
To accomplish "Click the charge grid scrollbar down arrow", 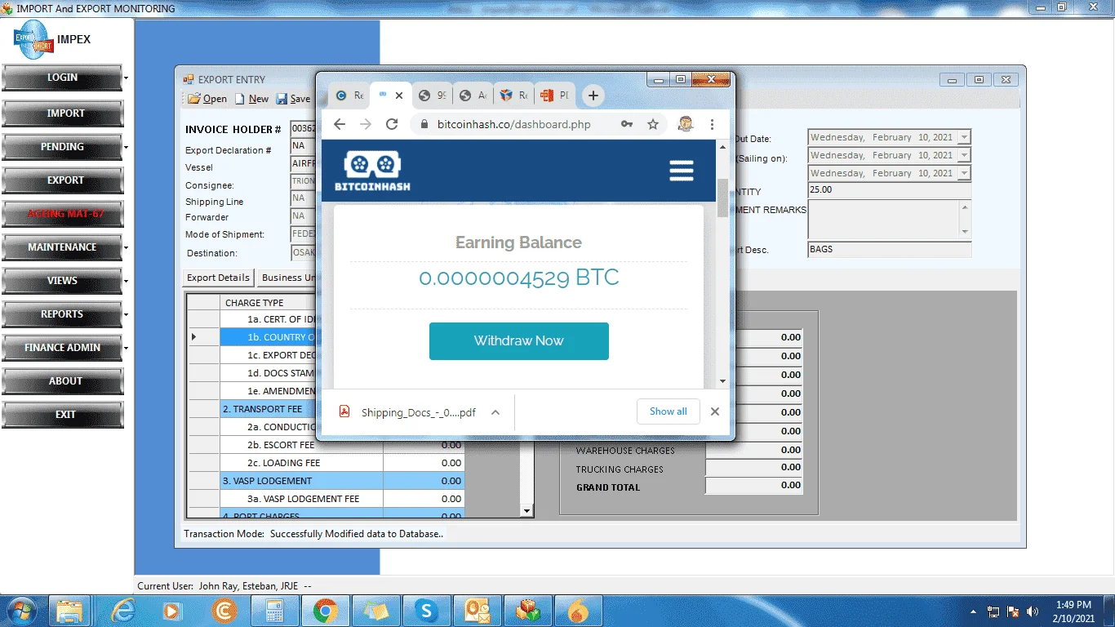I will tap(526, 511).
